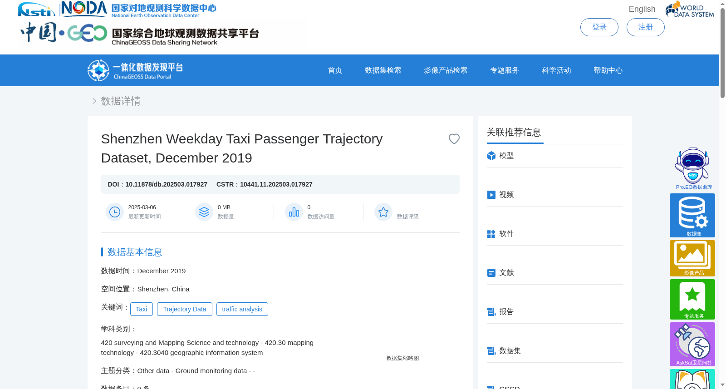Click the scrollbar down arrow
The width and height of the screenshot is (726, 389).
(722, 385)
